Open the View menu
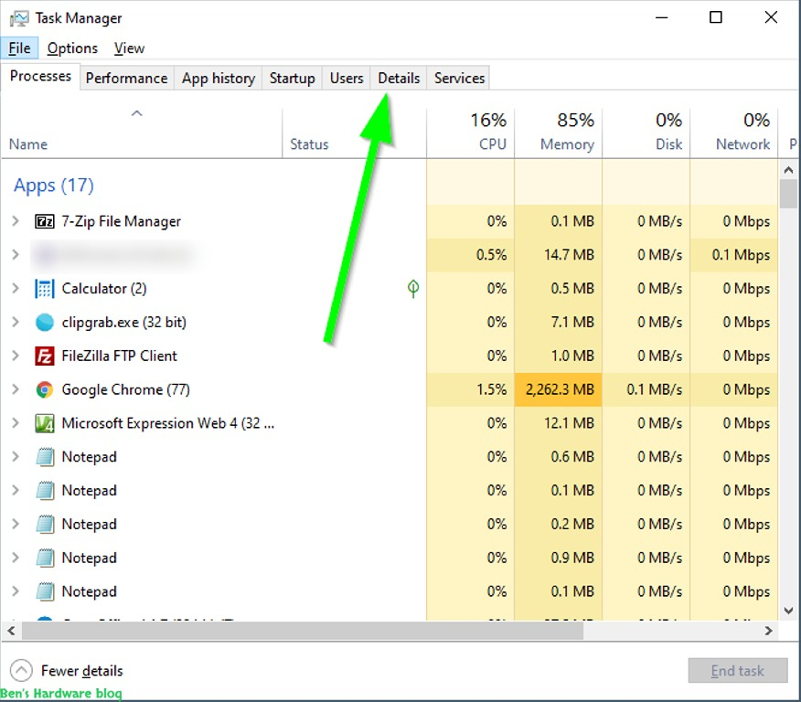The height and width of the screenshot is (702, 801). pos(129,48)
